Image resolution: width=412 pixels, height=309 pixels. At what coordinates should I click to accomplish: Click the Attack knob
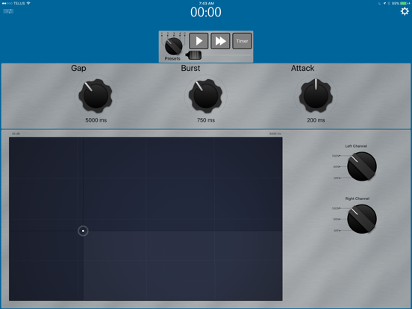pyautogui.click(x=316, y=96)
